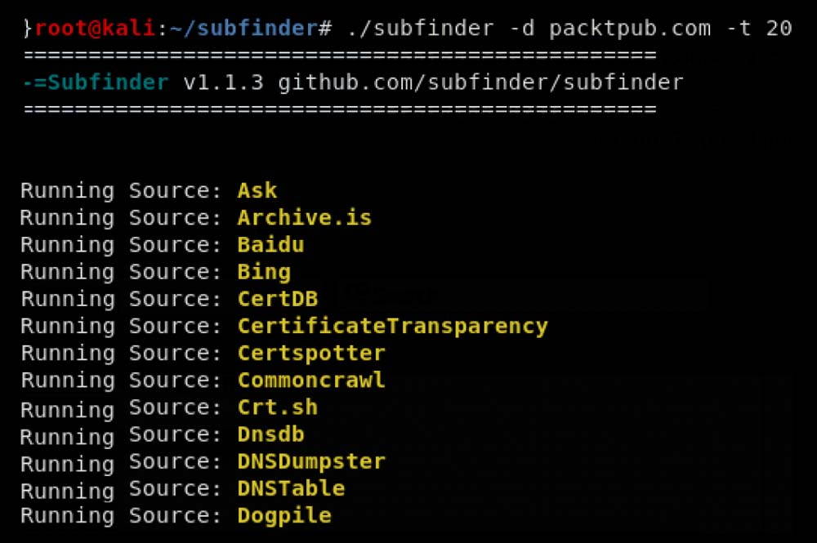Image resolution: width=817 pixels, height=543 pixels.
Task: Click the Baidu source name
Action: click(270, 245)
